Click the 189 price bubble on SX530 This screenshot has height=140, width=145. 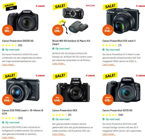coord(8,30)
